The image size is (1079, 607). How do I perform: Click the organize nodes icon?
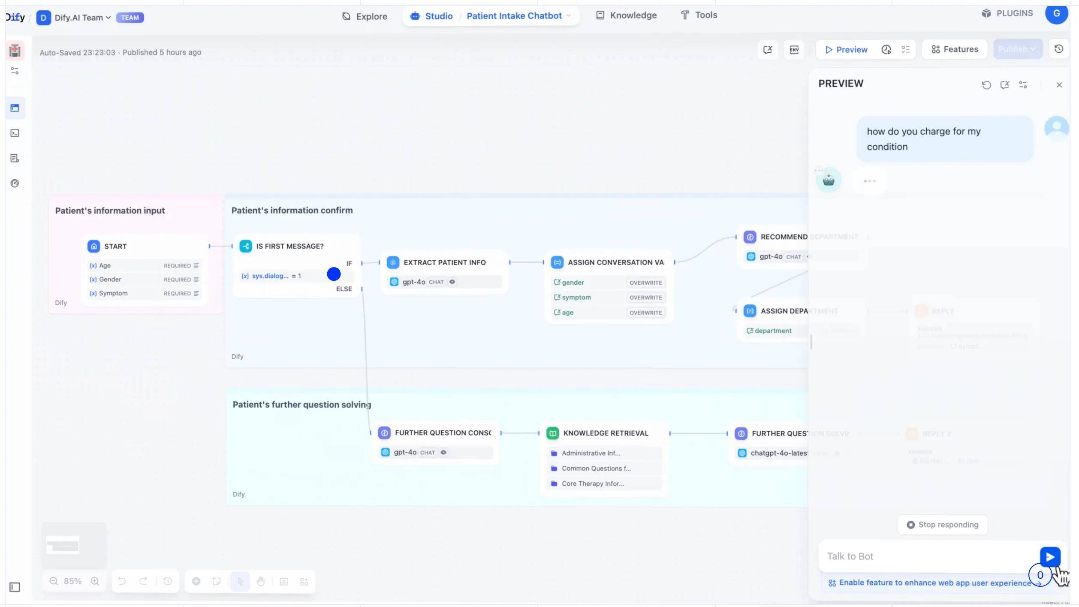coord(304,582)
